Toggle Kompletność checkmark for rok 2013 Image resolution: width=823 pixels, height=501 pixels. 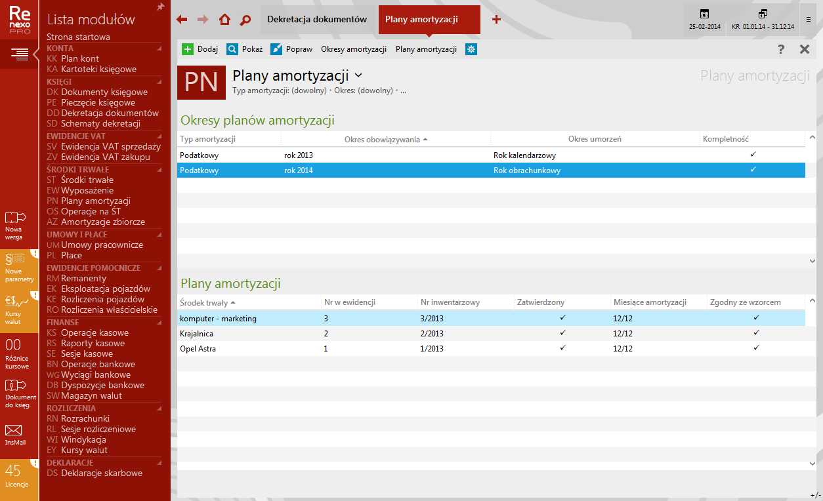(753, 155)
